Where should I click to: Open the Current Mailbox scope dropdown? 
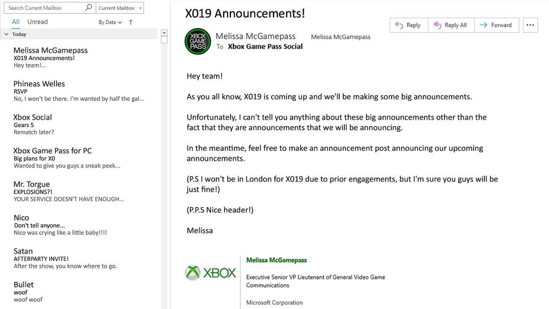(120, 8)
